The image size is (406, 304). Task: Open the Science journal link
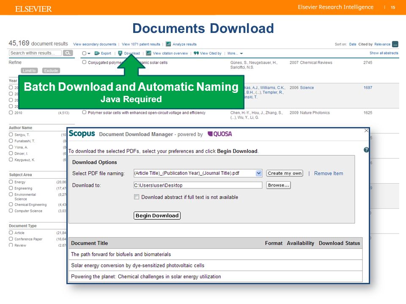[x=307, y=88]
